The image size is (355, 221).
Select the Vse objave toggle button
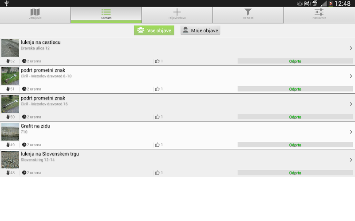(154, 30)
